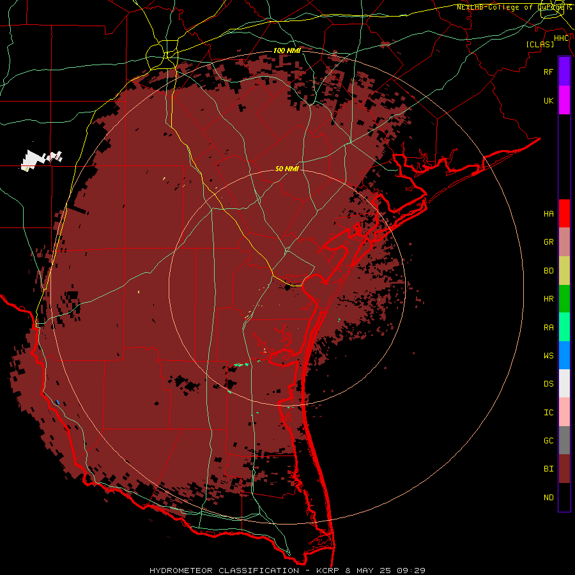The height and width of the screenshot is (575, 575).
Task: Click the "RA" legend label
Action: point(549,328)
